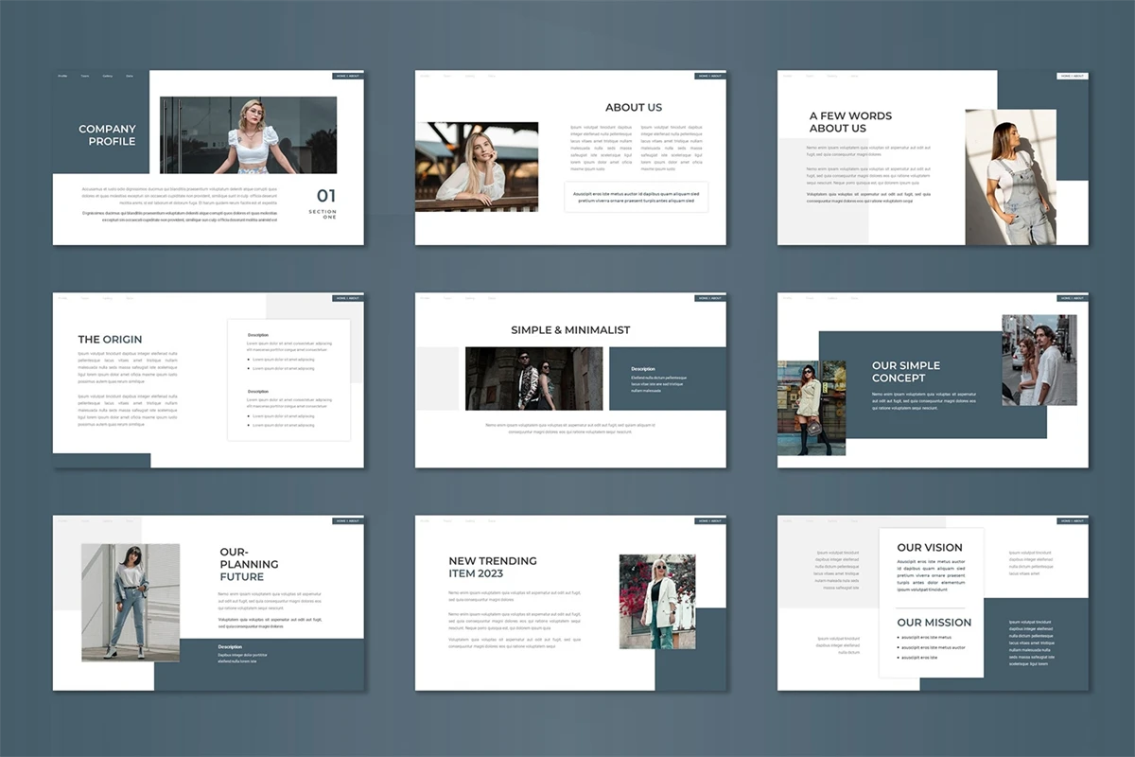Select woman in white blazer photo on trending slide

coord(656,601)
